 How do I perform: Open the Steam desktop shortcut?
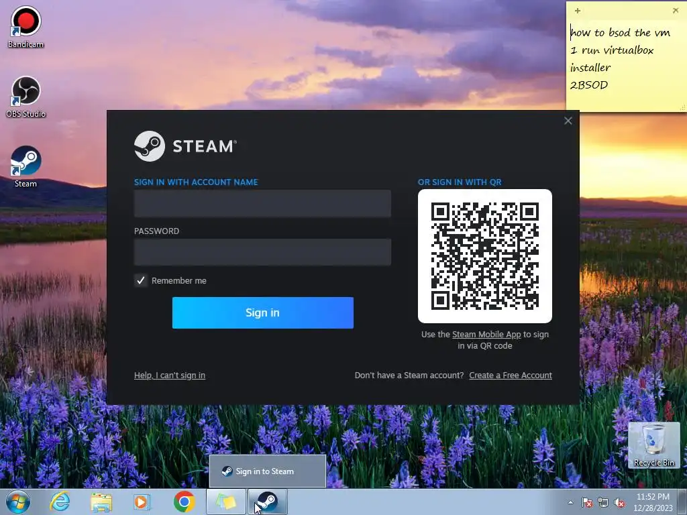click(x=25, y=166)
